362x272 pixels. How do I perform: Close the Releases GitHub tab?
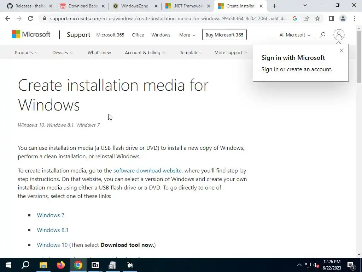[x=51, y=6]
